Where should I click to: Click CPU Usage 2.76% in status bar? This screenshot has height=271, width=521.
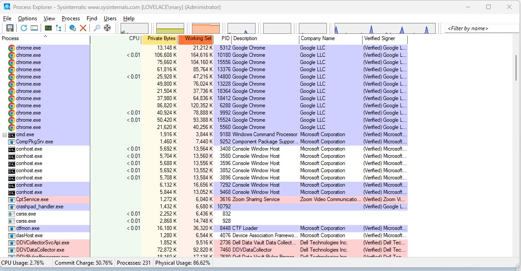coord(23,263)
